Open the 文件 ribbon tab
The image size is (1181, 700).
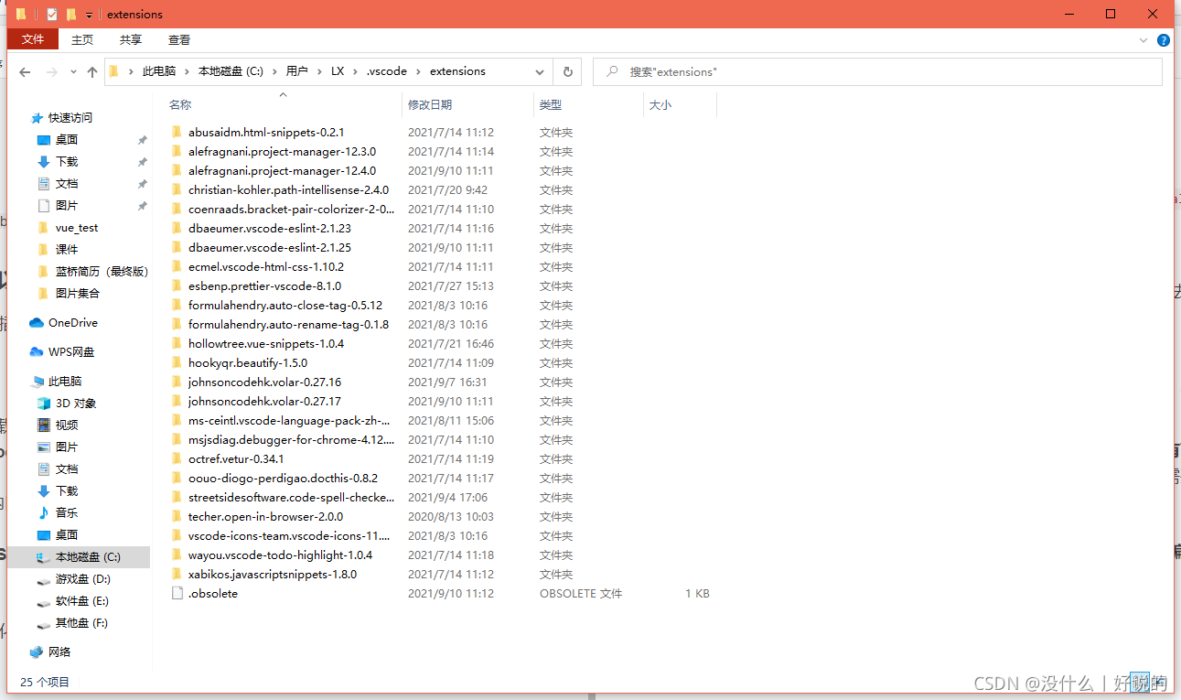pos(33,39)
